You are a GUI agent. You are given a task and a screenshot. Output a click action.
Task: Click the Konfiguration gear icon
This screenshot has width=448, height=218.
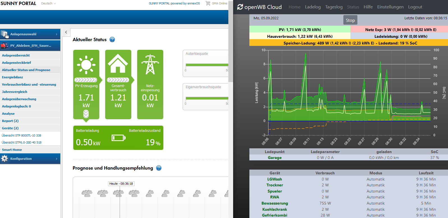(x=4, y=159)
